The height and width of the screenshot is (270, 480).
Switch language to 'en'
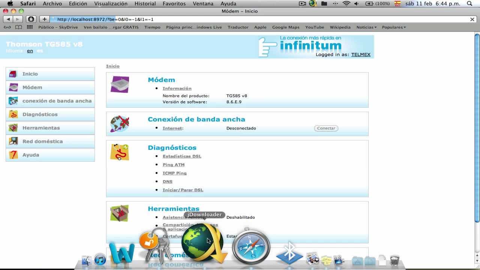pos(30,51)
